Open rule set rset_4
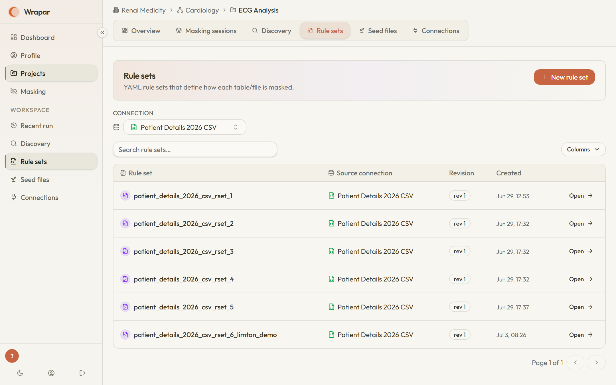Image resolution: width=616 pixels, height=385 pixels. 581,279
